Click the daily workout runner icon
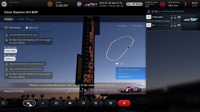200x112 pixels. [186, 4]
